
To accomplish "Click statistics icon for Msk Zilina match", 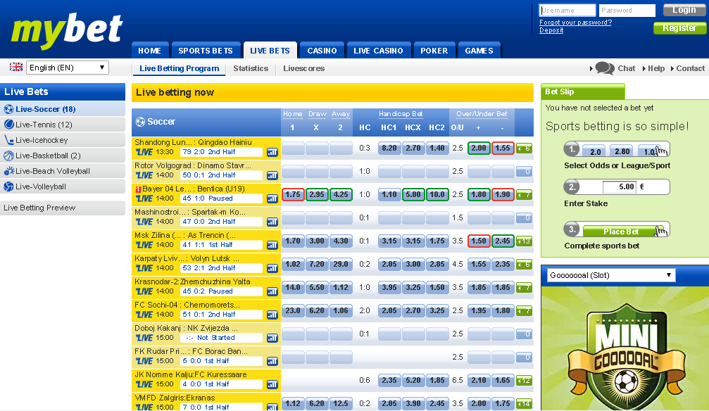I will (272, 245).
